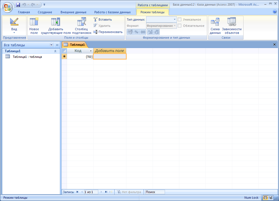The width and height of the screenshot is (279, 201).
Task: Click the Поиск search box
Action: point(155,192)
